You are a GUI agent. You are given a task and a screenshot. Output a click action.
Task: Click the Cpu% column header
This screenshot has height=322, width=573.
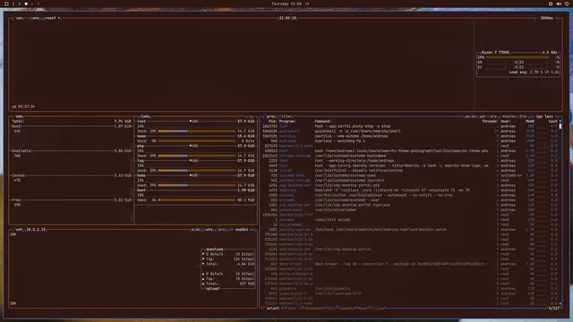553,122
